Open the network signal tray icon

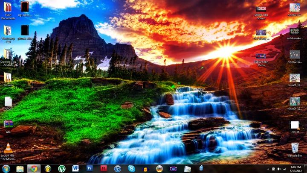(284, 169)
